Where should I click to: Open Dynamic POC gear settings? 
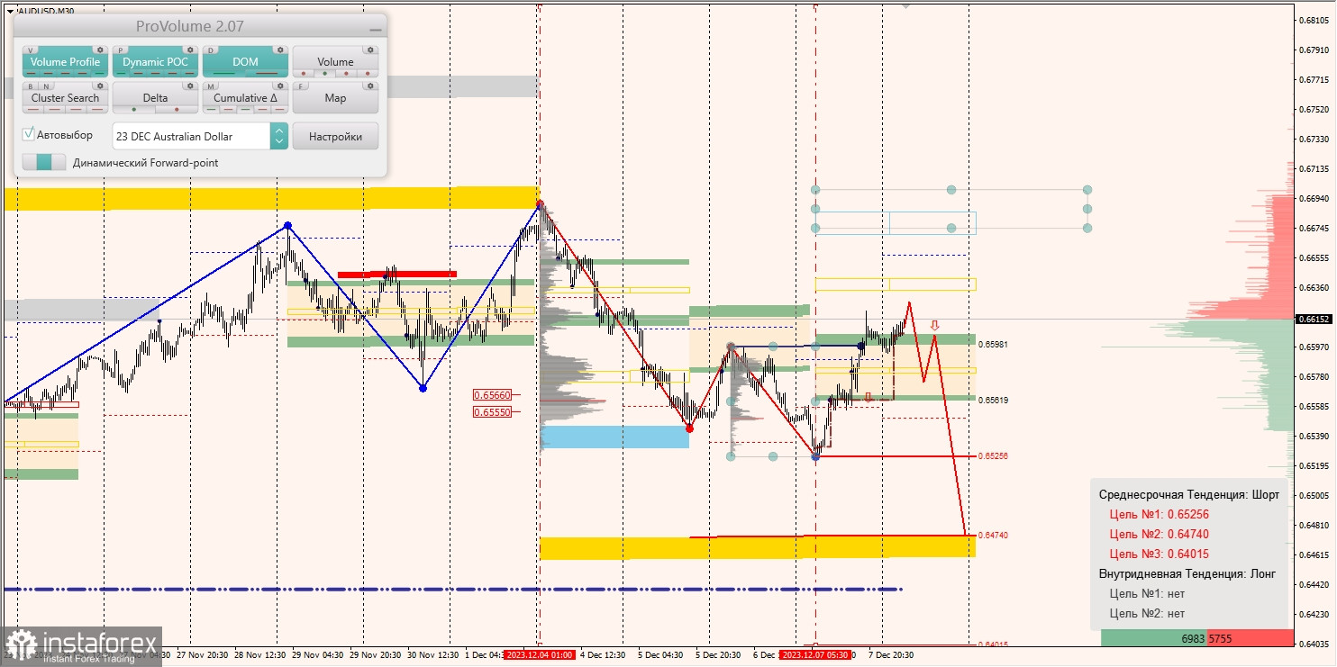click(190, 50)
